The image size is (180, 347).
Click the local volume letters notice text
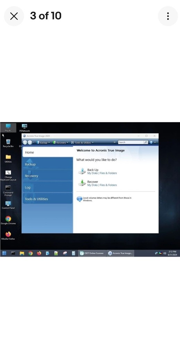point(107,199)
